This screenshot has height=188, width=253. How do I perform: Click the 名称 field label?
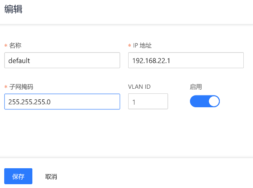click(x=15, y=45)
